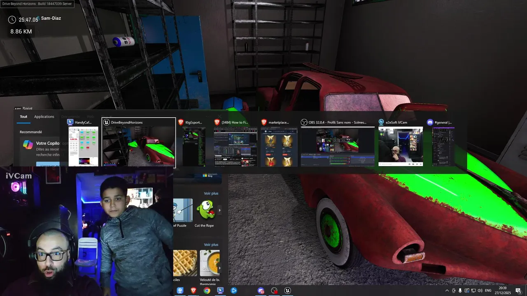Click the Brave icon beside marketplace title
This screenshot has height=296, width=527.
264,122
